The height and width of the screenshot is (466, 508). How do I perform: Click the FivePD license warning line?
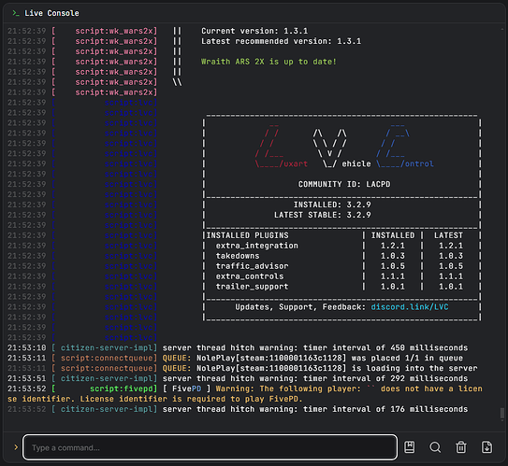pyautogui.click(x=245, y=394)
